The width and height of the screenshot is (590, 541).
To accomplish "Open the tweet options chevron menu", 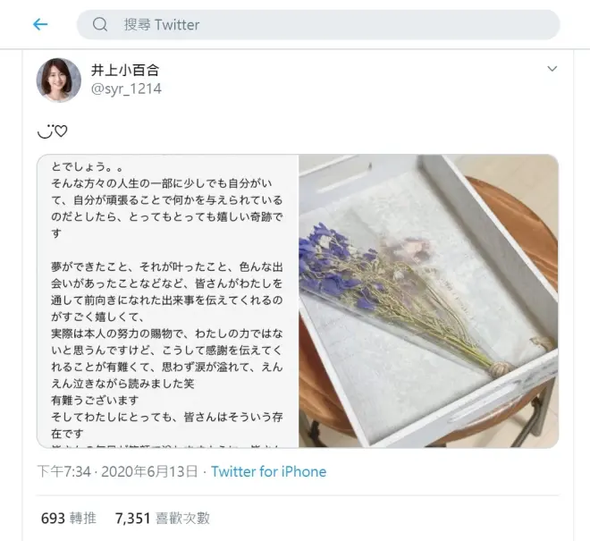I will point(552,69).
